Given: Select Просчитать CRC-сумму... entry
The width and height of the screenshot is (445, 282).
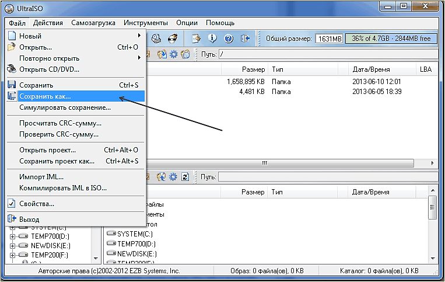Looking at the screenshot, I should click(76, 123).
